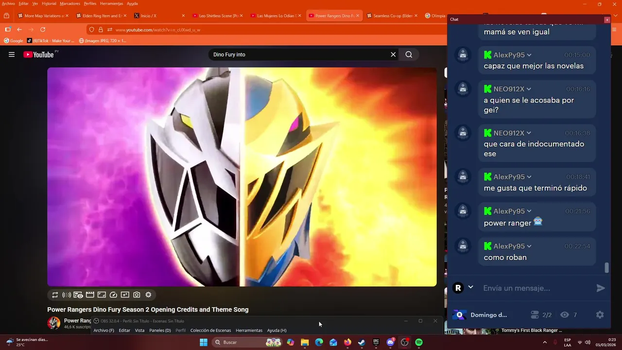Open OBS Archivo (F) menu
This screenshot has height=350, width=622.
(104, 330)
